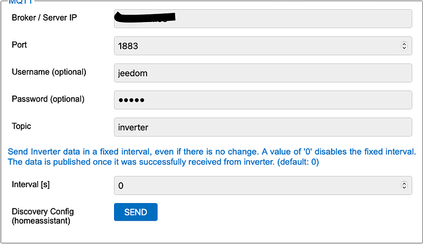Viewport: 423px width, 244px height.
Task: Send the Home Assistant discovery config
Action: coord(135,212)
